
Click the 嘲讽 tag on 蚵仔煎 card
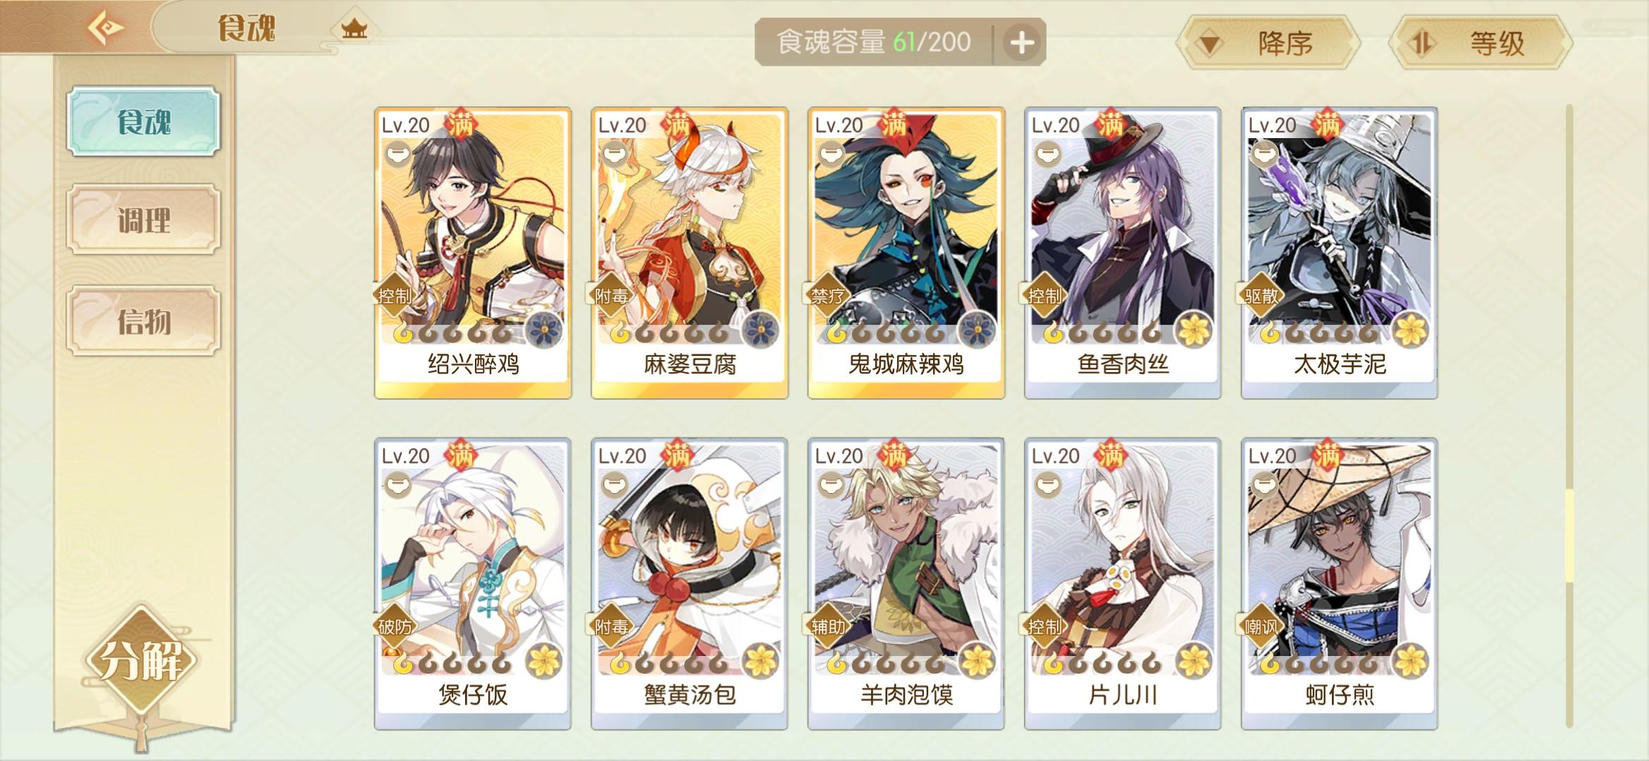click(1261, 626)
